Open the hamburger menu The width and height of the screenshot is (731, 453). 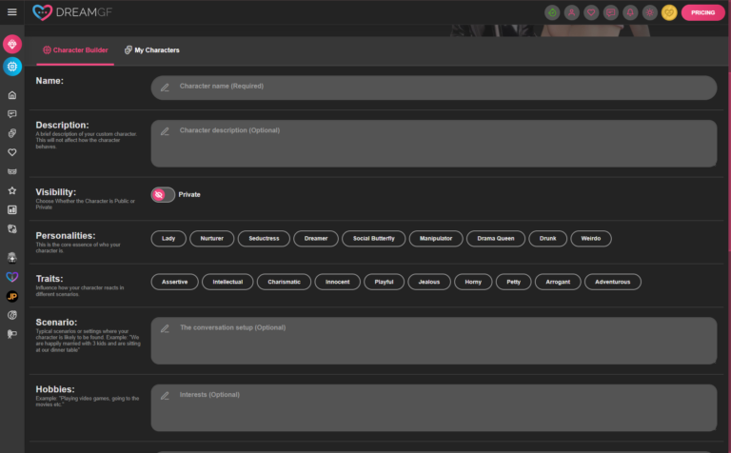click(x=12, y=12)
